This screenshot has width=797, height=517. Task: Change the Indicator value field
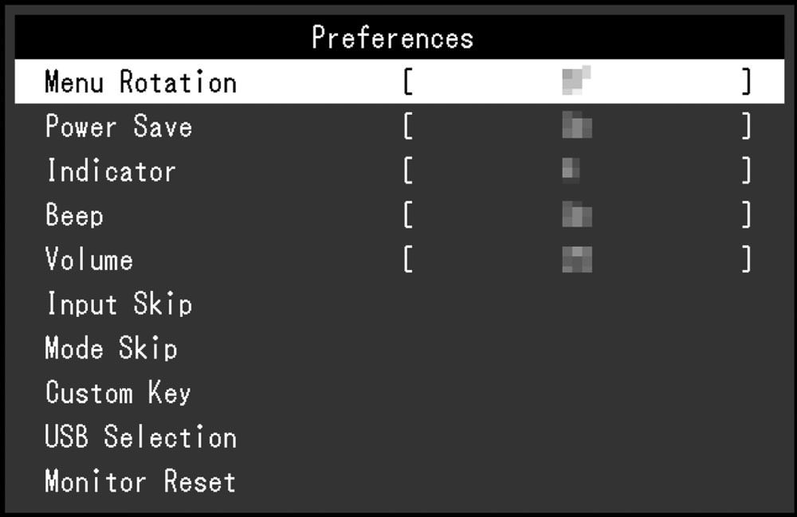[x=571, y=170]
